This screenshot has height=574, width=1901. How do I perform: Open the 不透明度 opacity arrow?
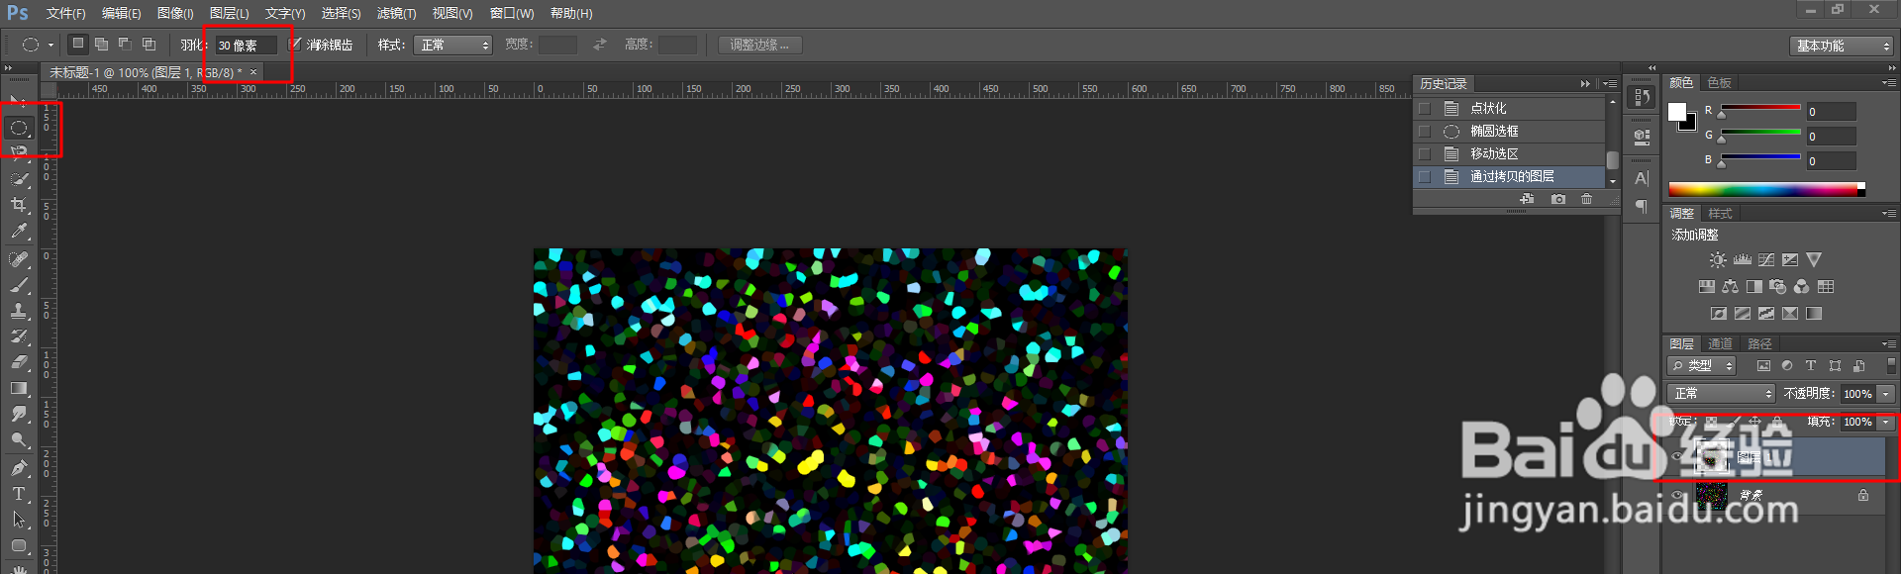pos(1886,394)
